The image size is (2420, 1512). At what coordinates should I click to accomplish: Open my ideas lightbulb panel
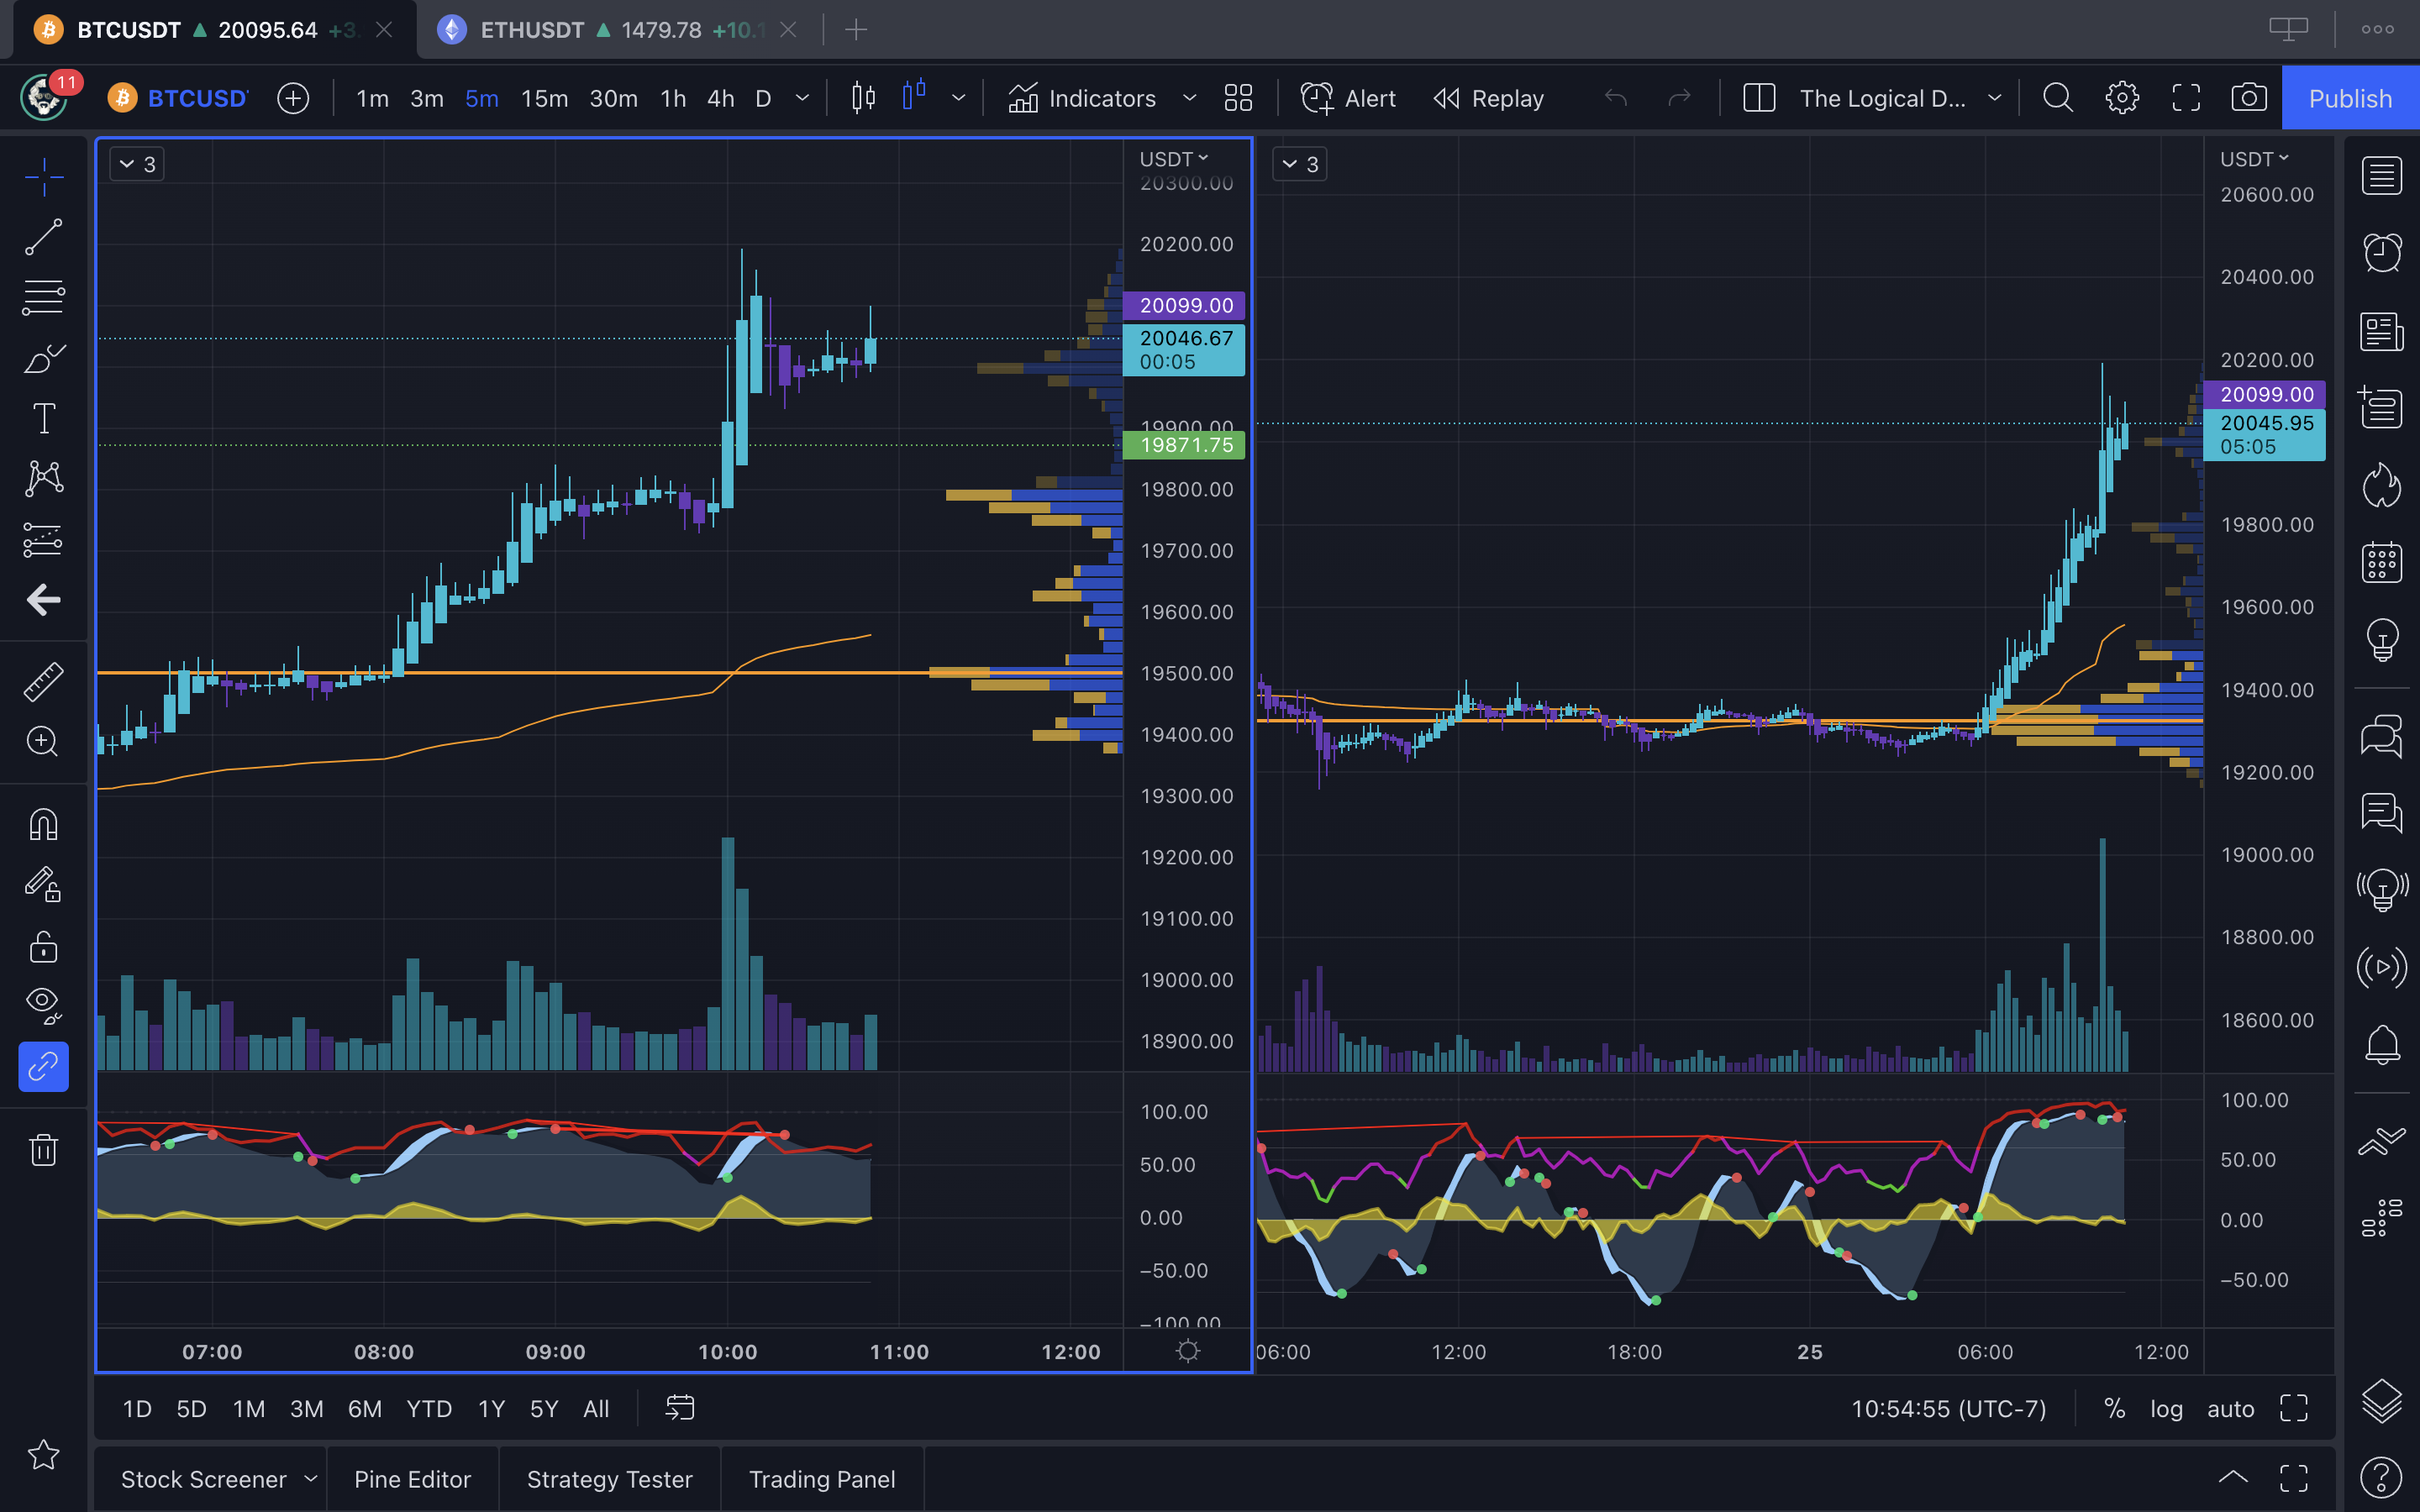(x=2382, y=640)
